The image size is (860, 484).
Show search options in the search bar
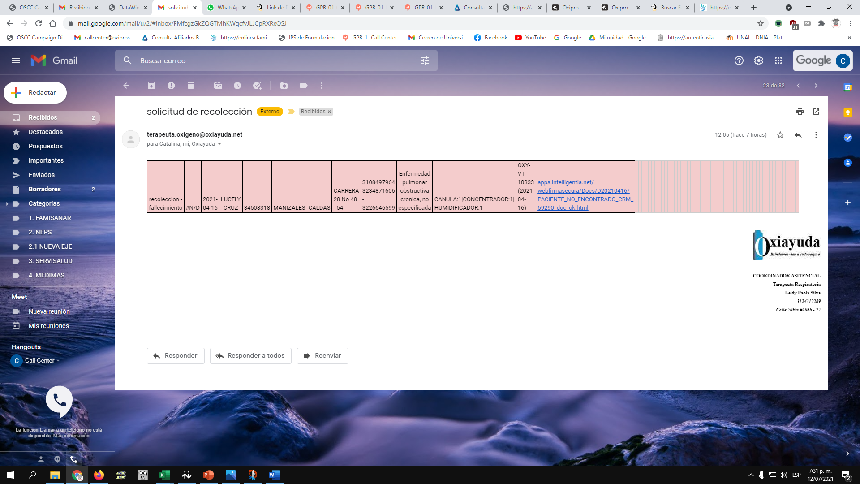pyautogui.click(x=425, y=60)
